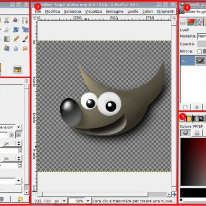Toggle zoom-on-resize button at ruler top right
The height and width of the screenshot is (206, 206).
click(x=174, y=18)
